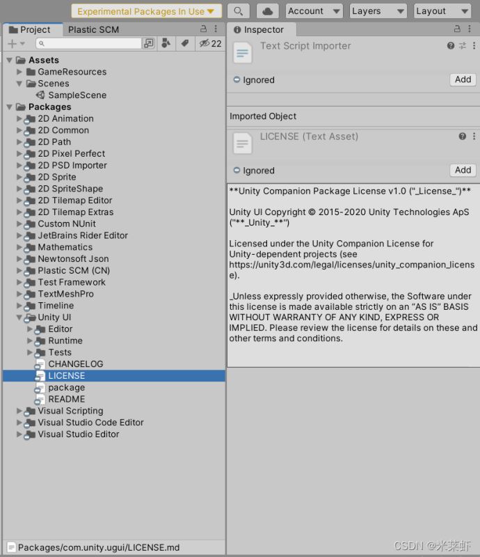Open the search magnifier in top toolbar

238,11
